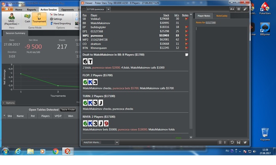Sort by the Pos column header
This screenshot has width=276, height=165.
coord(84,15)
